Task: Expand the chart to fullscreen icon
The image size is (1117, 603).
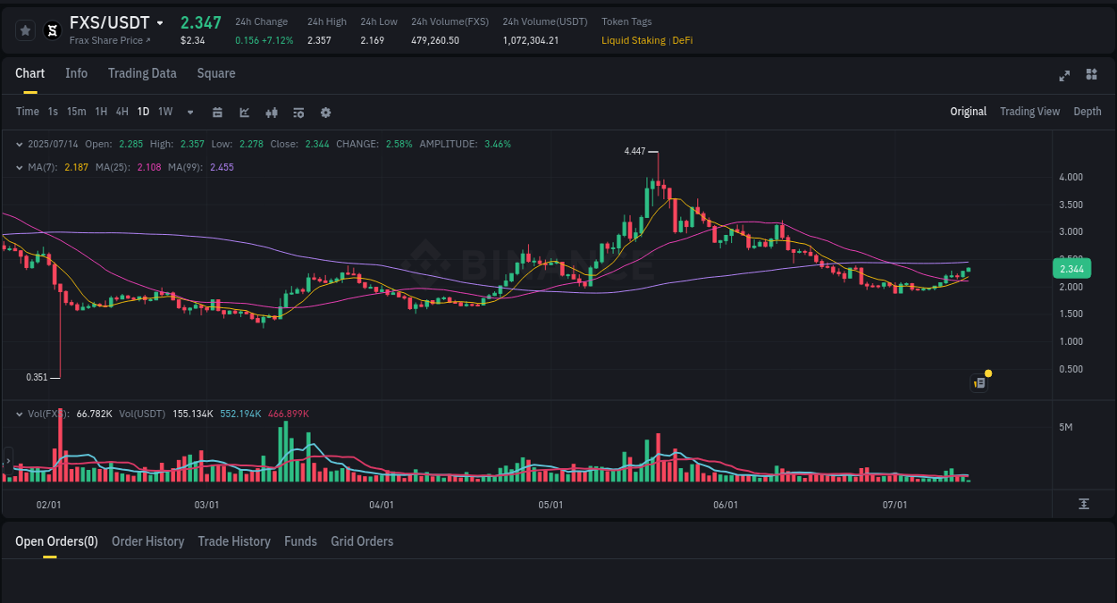Action: click(1064, 76)
